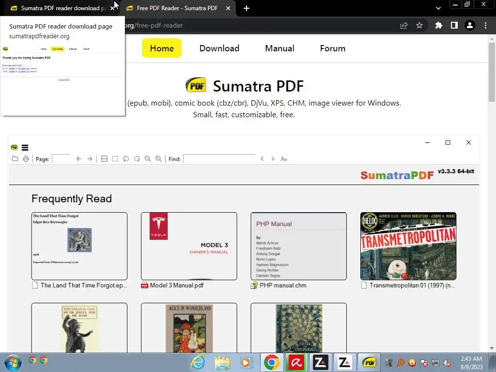The image size is (496, 372).
Task: Click the rotate right icon
Action: (x=137, y=159)
